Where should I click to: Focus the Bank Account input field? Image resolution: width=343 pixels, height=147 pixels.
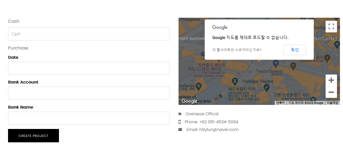click(x=89, y=93)
